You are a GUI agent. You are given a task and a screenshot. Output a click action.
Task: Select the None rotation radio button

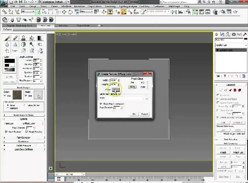(8, 105)
